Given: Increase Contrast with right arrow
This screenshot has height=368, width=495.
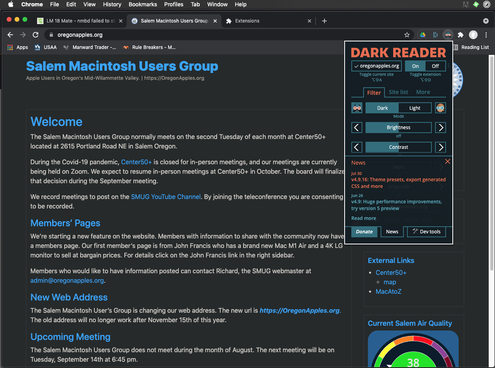Looking at the screenshot, I should [441, 147].
